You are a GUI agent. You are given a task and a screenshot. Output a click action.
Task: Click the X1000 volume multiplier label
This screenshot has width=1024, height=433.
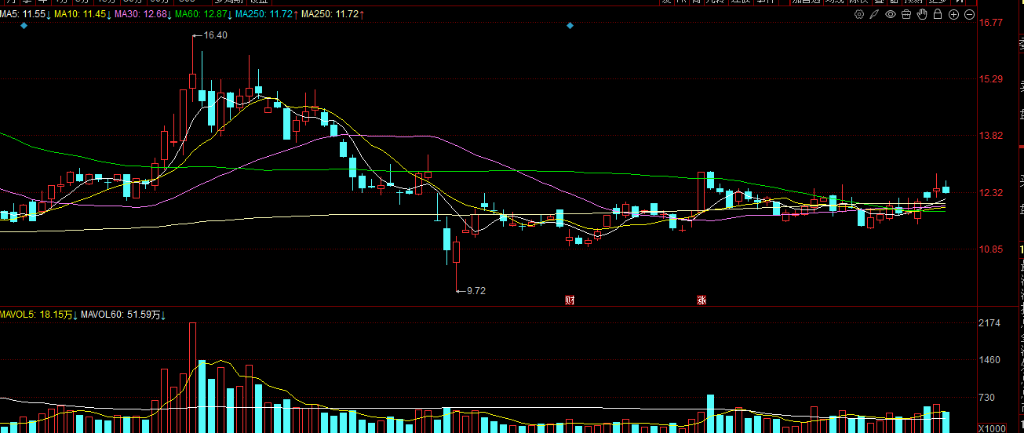pyautogui.click(x=992, y=428)
